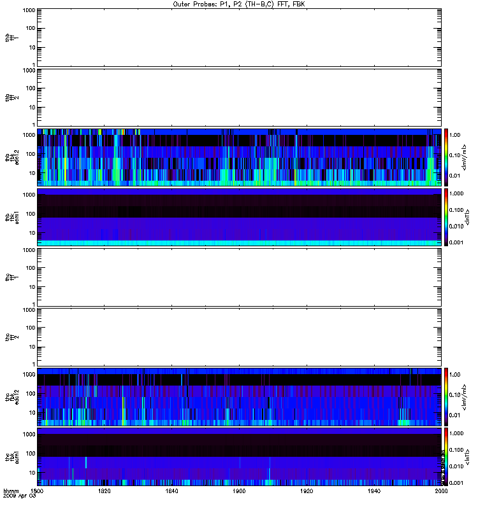
Task: Click the 2000 time axis label
Action: 441,491
